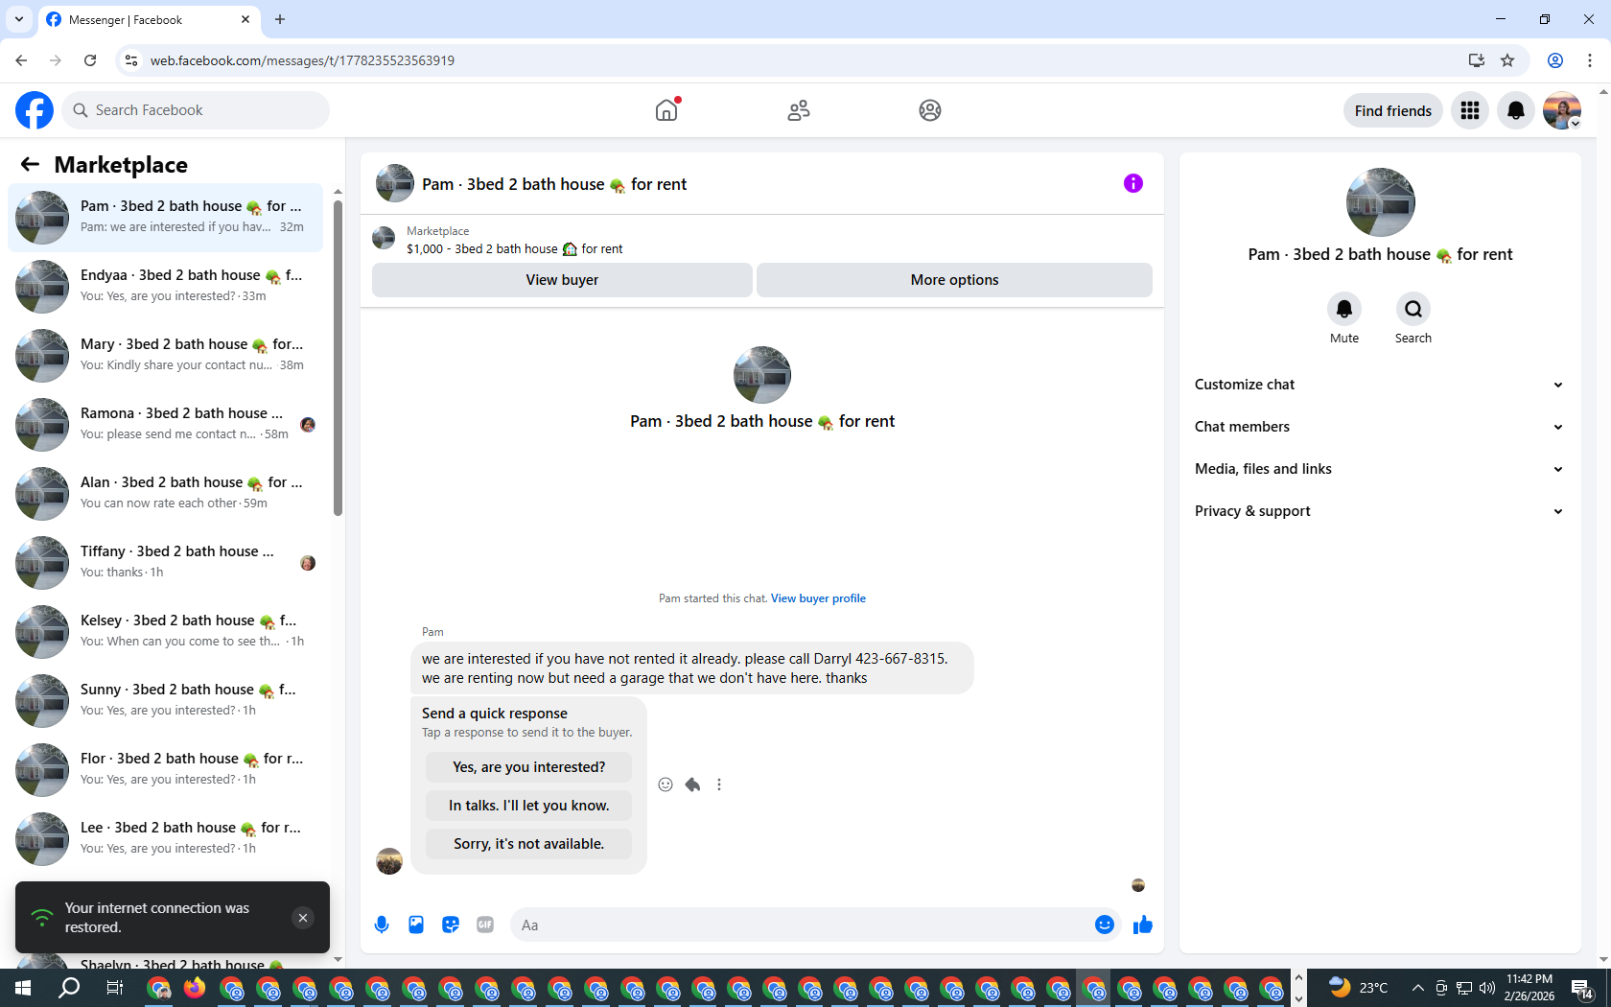Reload the page in browser
Screen dimensions: 1611x1007
pyautogui.click(x=90, y=60)
